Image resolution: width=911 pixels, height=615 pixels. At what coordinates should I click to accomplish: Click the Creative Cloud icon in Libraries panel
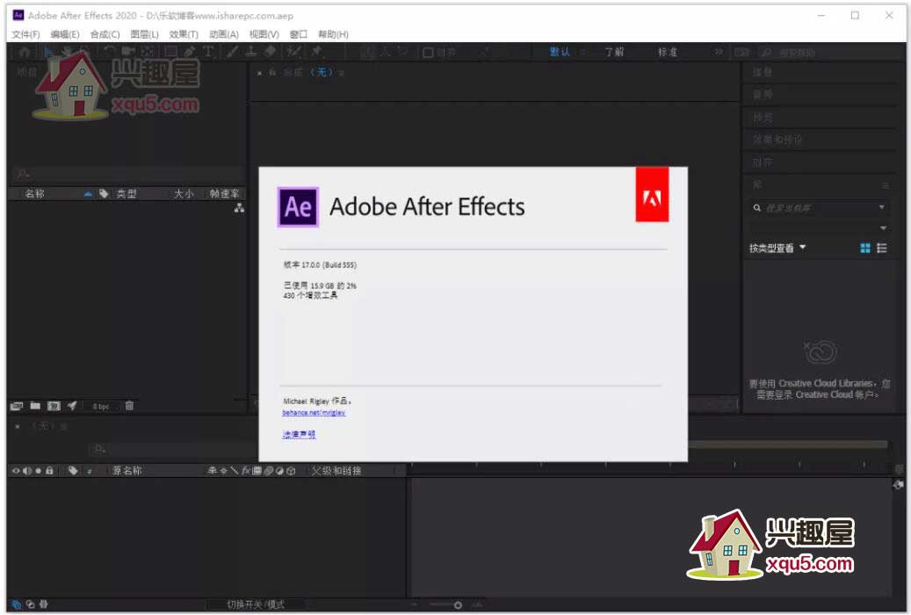pyautogui.click(x=821, y=351)
